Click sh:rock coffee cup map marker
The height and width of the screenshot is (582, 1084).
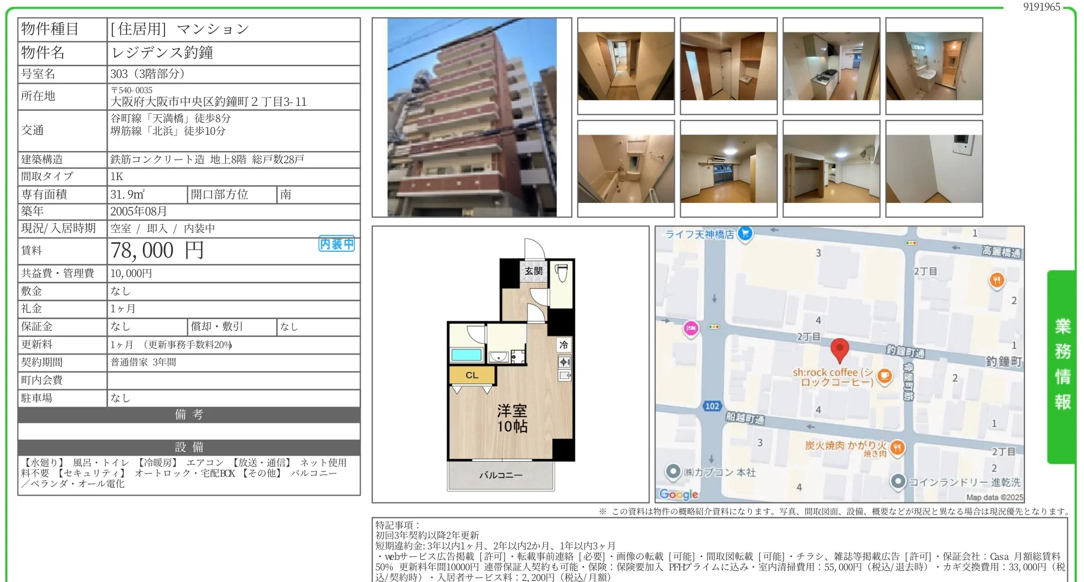[885, 377]
